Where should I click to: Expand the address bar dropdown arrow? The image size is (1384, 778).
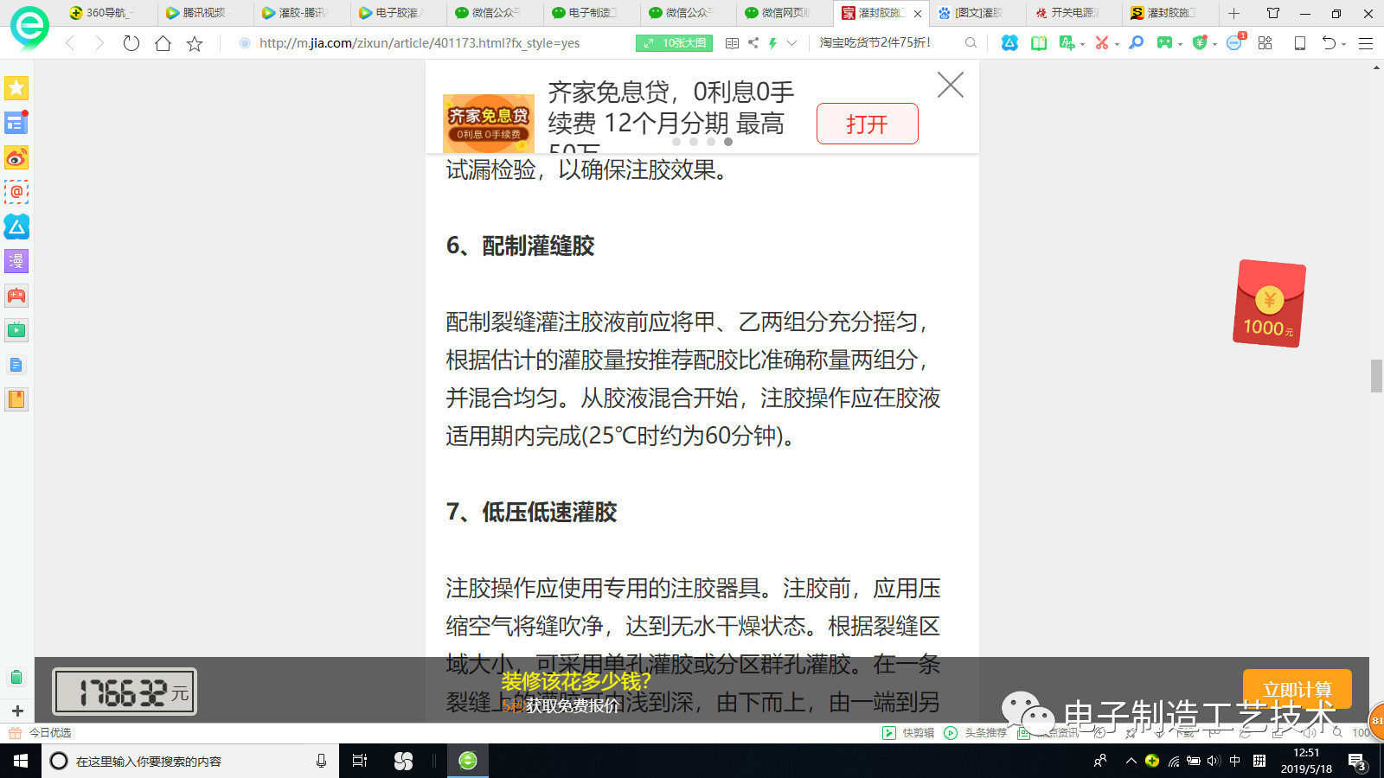click(791, 43)
